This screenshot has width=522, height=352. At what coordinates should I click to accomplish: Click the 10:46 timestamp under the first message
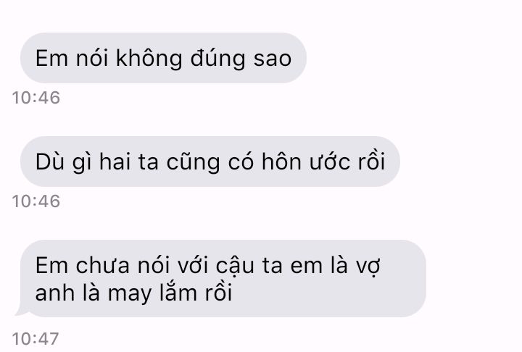point(36,98)
